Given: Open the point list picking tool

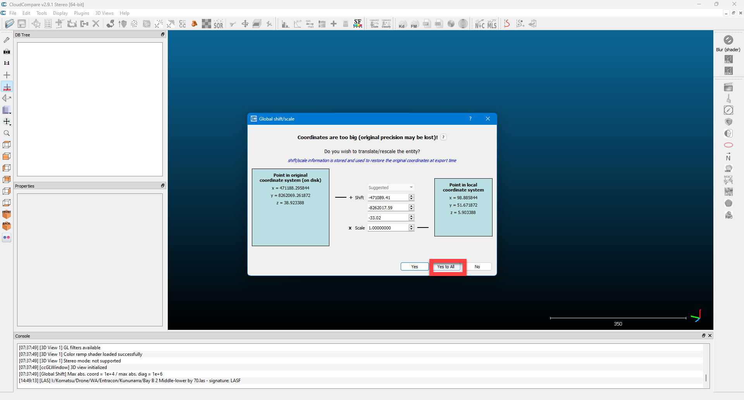Looking at the screenshot, I should pos(48,24).
